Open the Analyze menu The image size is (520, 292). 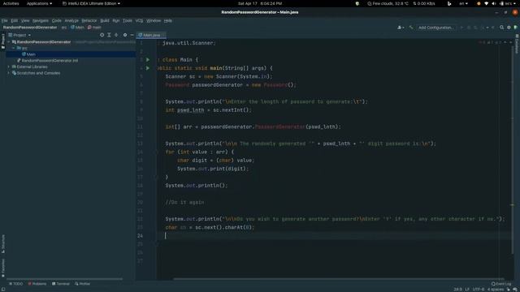71,20
